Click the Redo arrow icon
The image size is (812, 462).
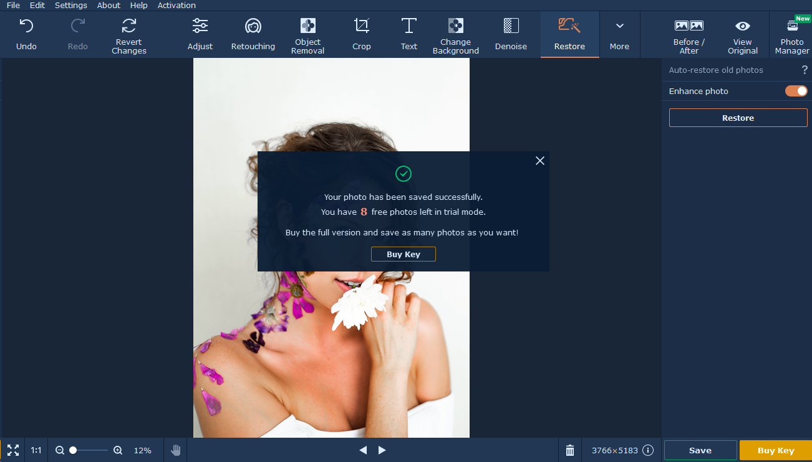(x=78, y=26)
